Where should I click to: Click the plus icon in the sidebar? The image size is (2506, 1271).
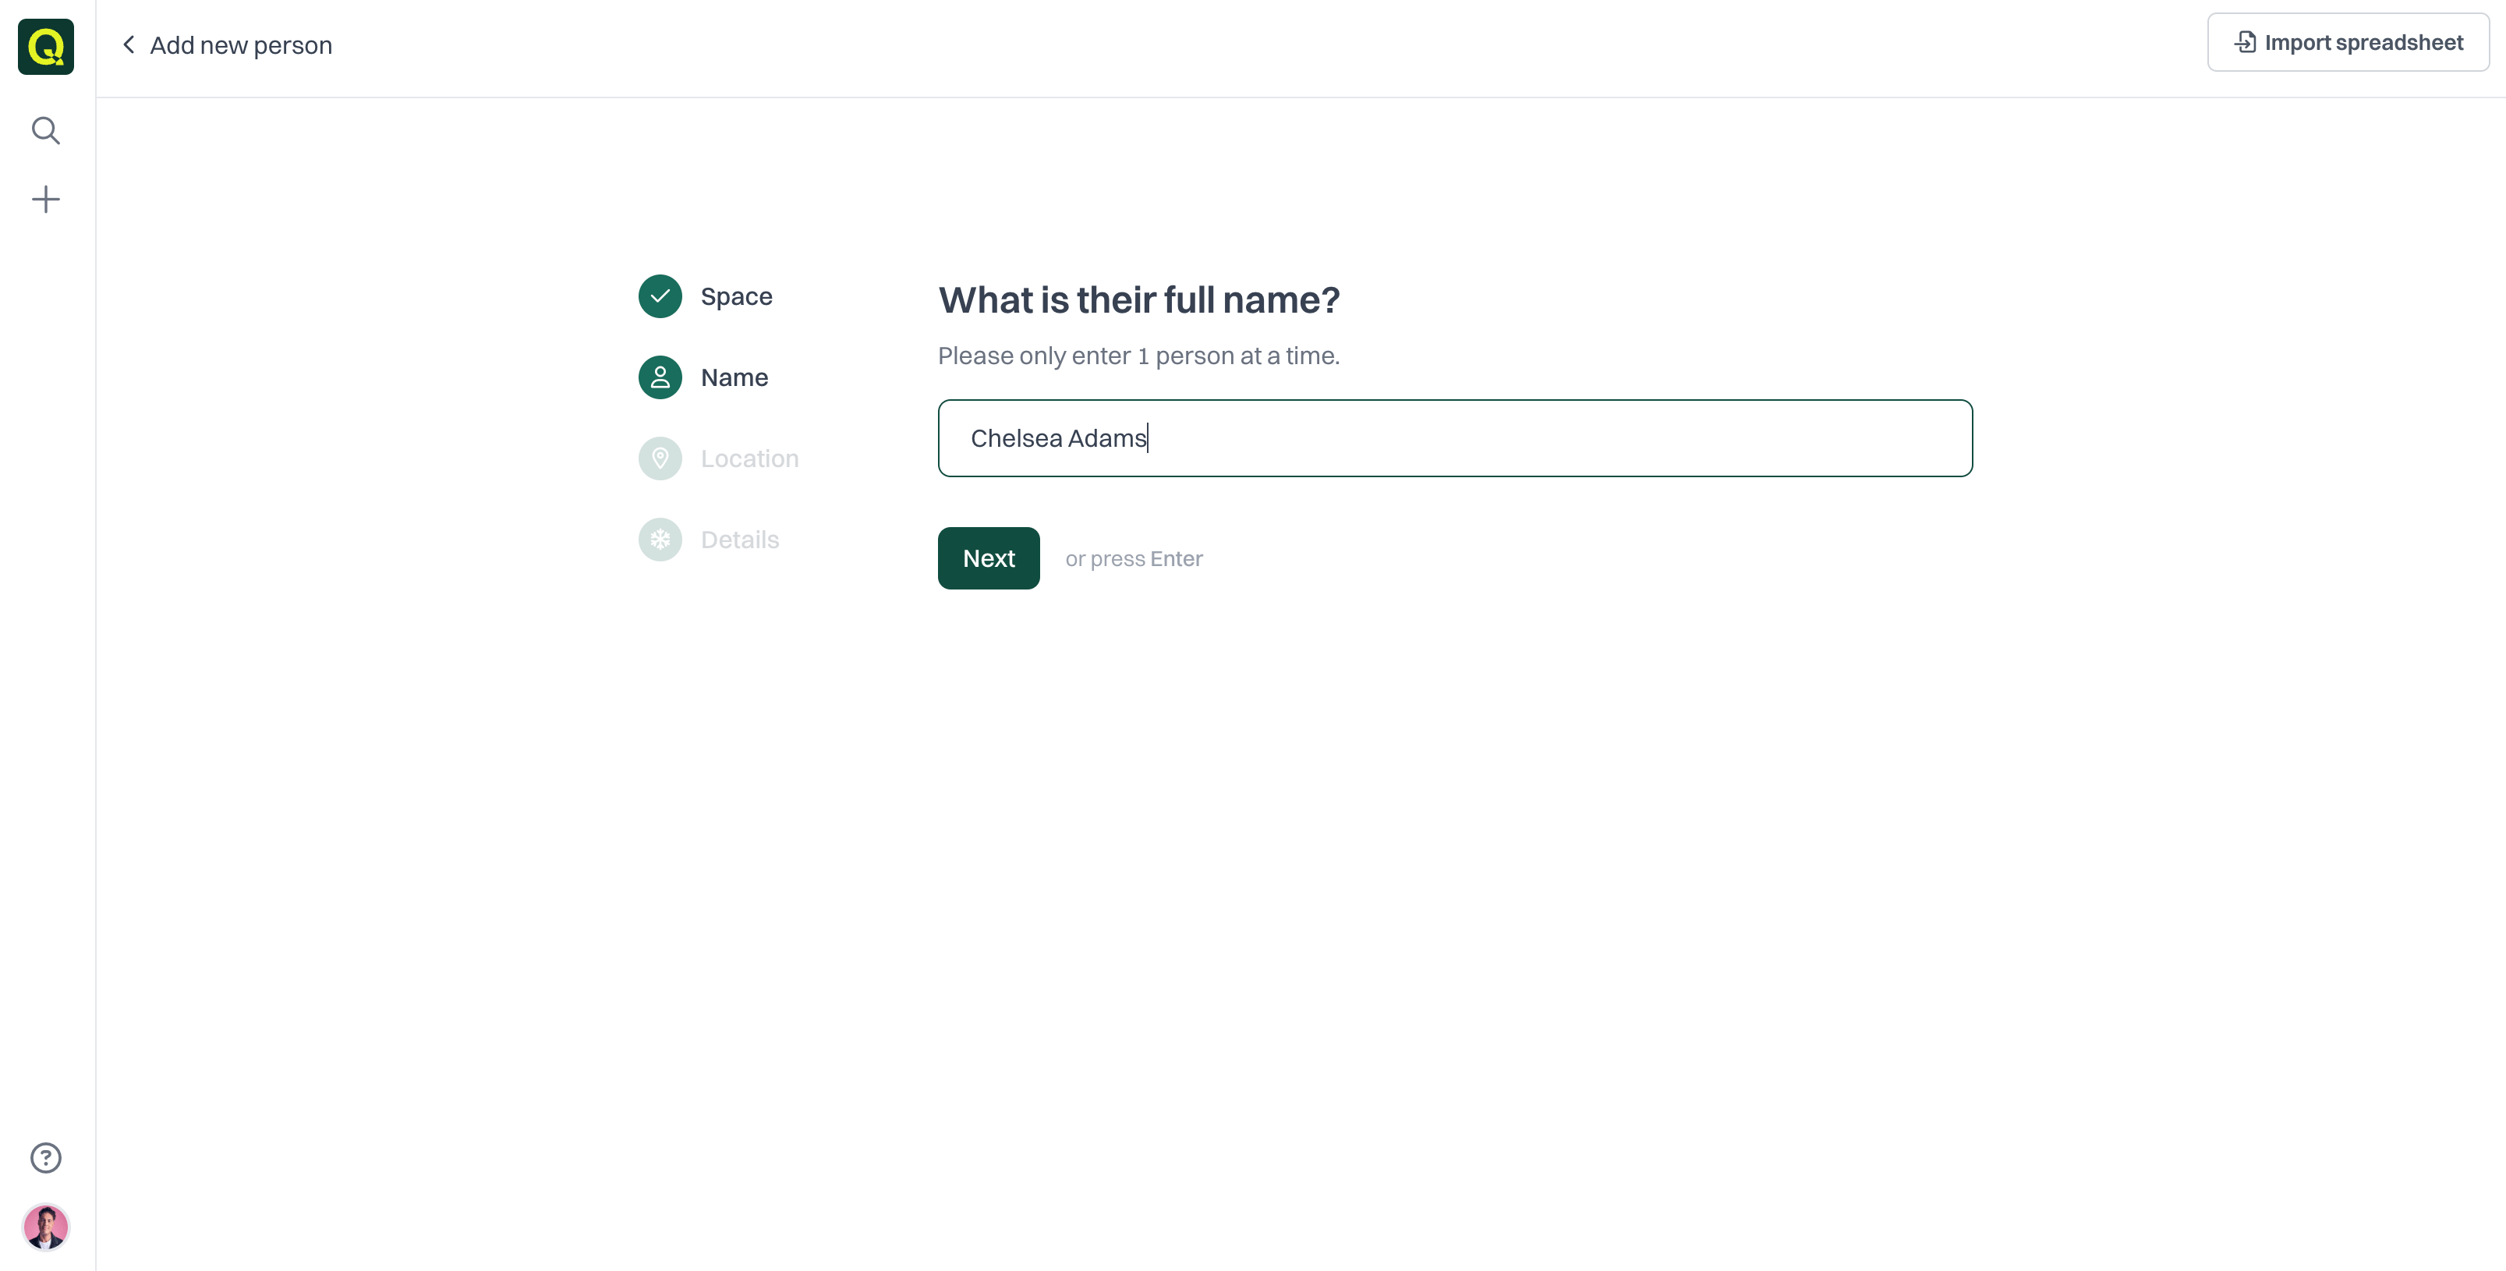click(x=46, y=200)
